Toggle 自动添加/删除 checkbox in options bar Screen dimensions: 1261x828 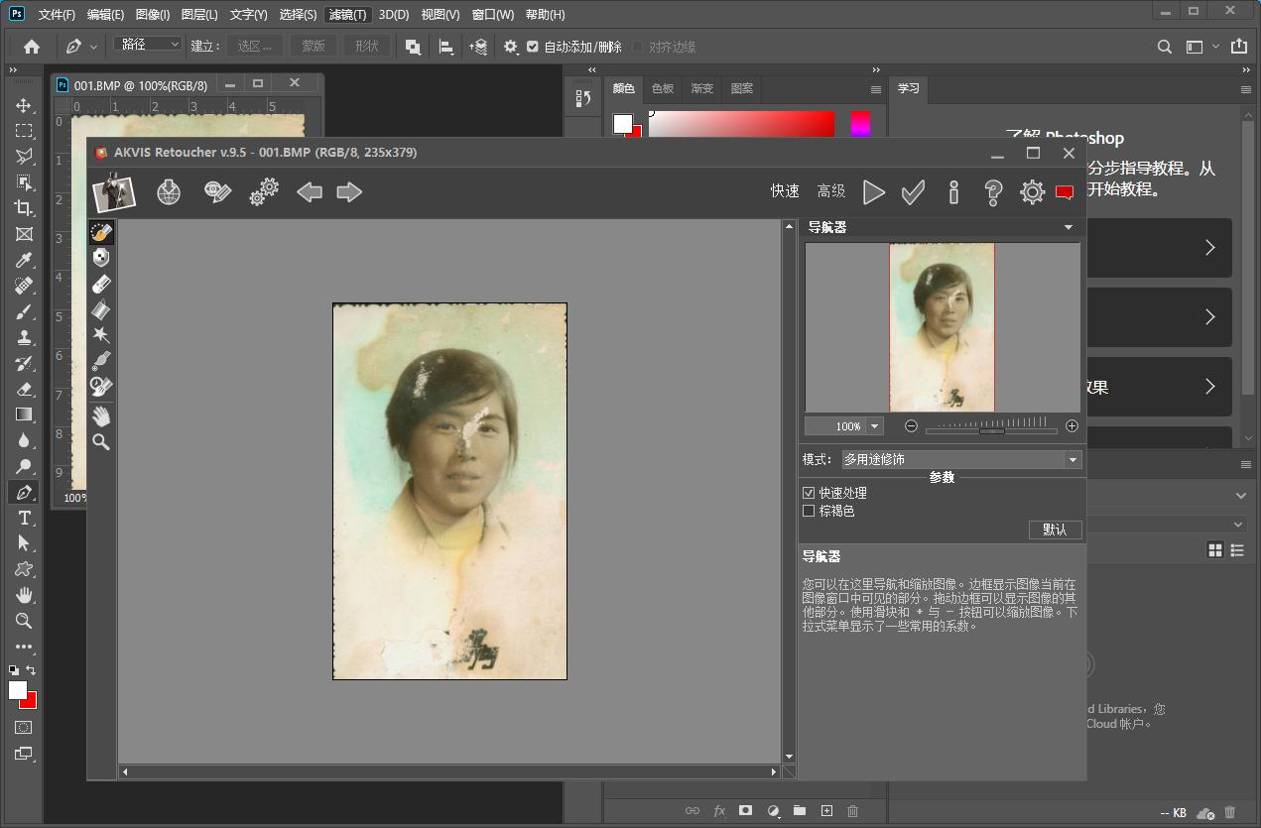[533, 47]
